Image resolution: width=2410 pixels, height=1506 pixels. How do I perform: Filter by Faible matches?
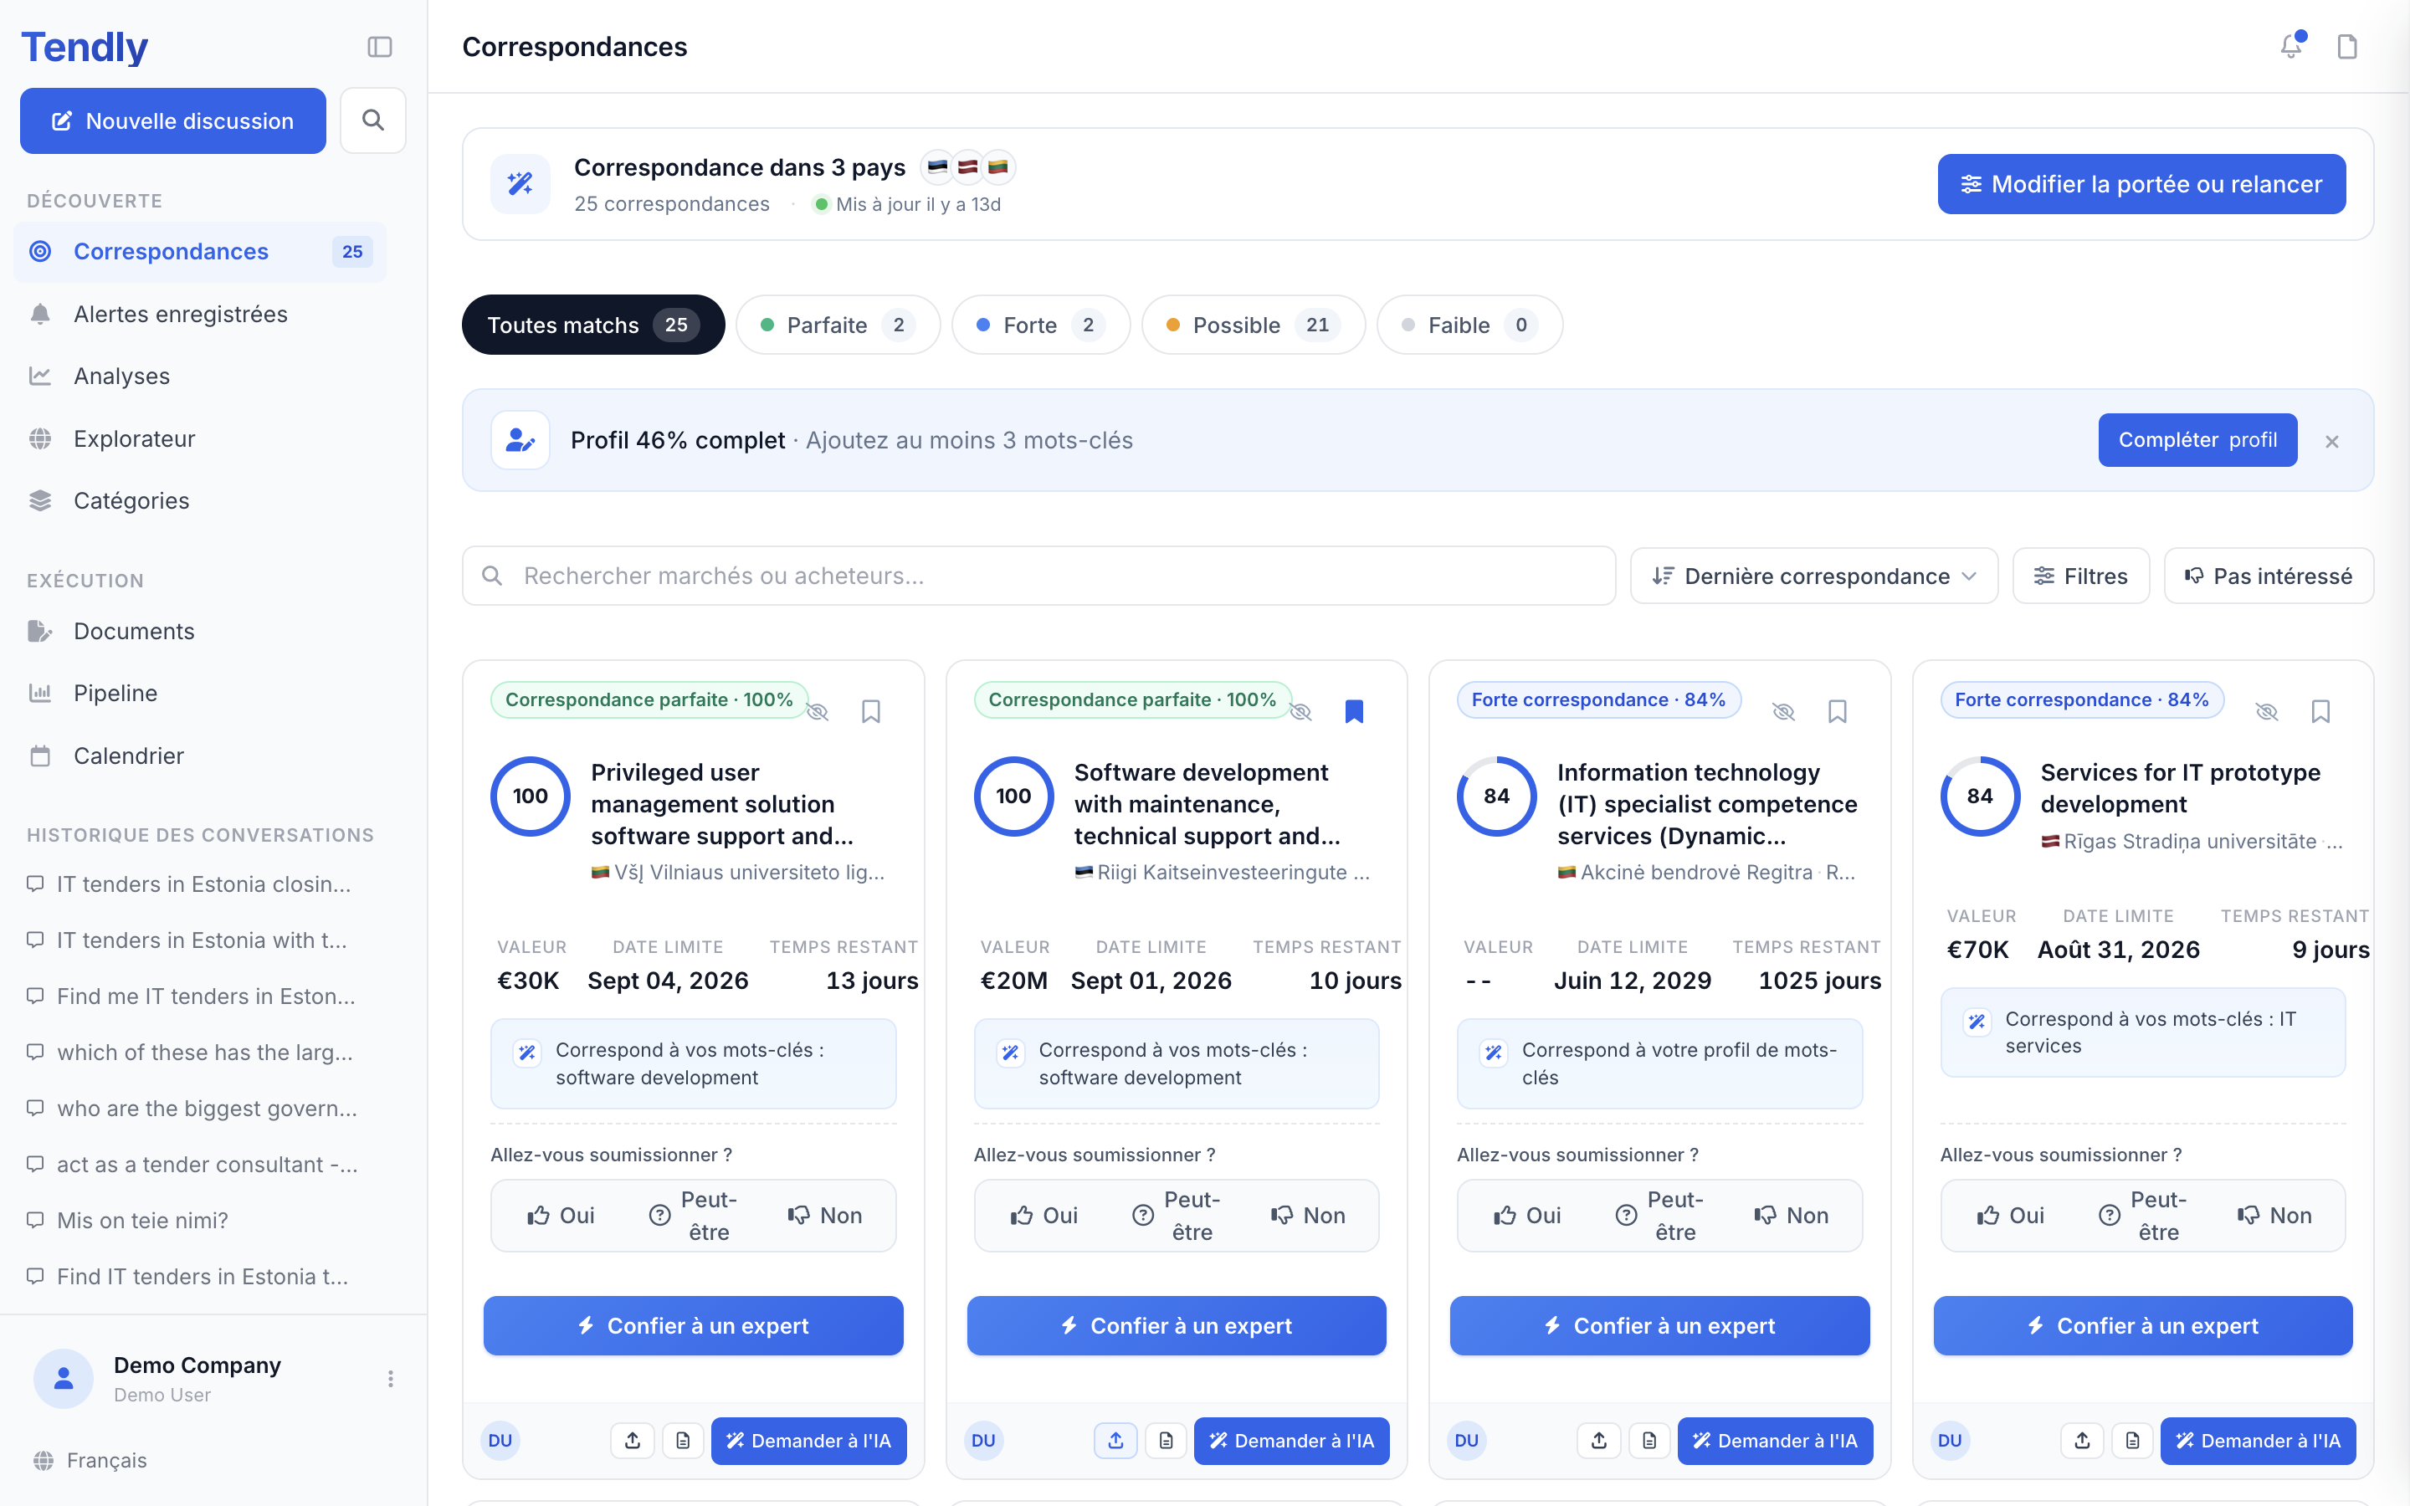coord(1469,325)
